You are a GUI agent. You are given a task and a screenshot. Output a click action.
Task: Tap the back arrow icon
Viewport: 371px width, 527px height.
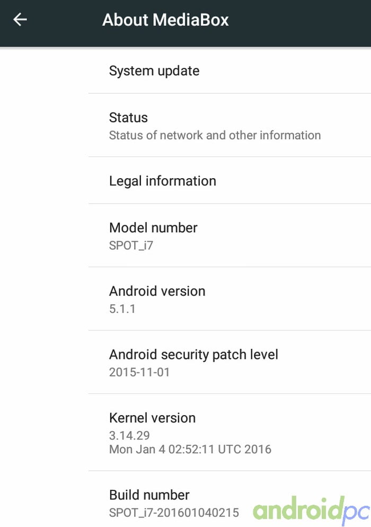click(x=20, y=20)
